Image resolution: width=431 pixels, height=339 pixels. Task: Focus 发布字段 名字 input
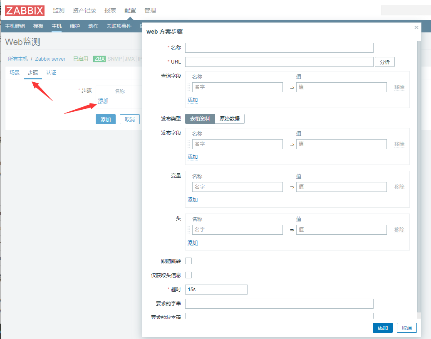point(238,144)
